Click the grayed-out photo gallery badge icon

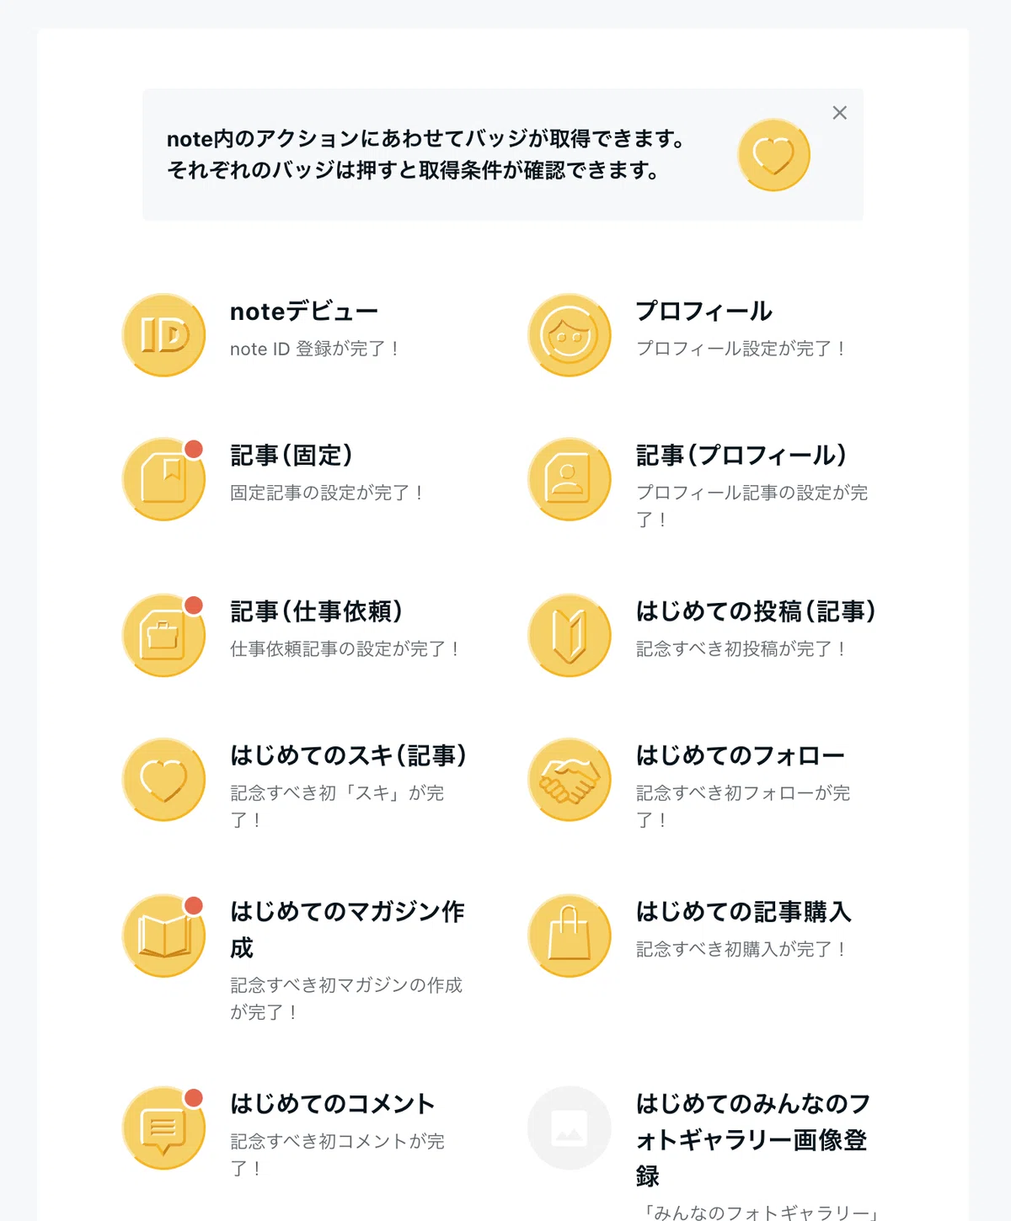coord(570,1128)
